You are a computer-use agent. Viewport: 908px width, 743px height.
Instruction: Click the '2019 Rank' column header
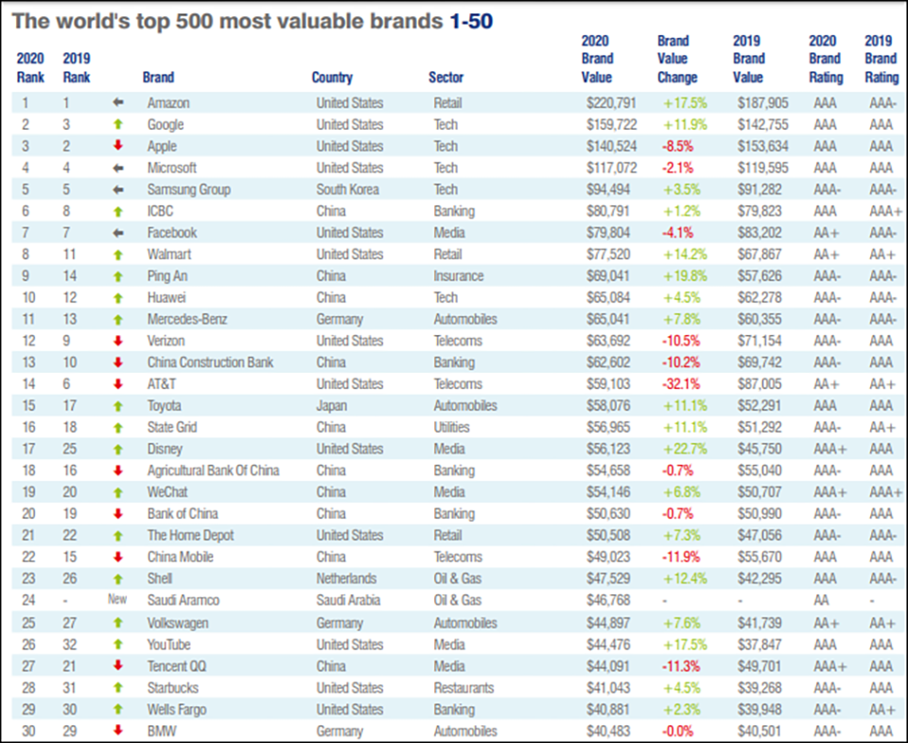[x=77, y=68]
